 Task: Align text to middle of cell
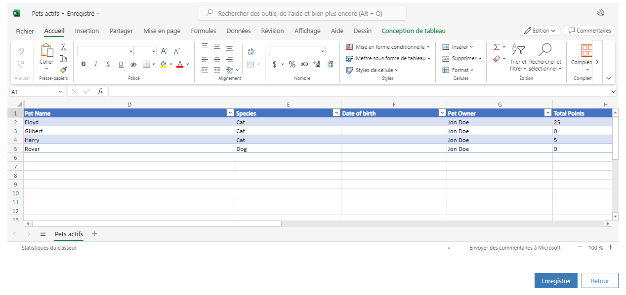coord(217,47)
